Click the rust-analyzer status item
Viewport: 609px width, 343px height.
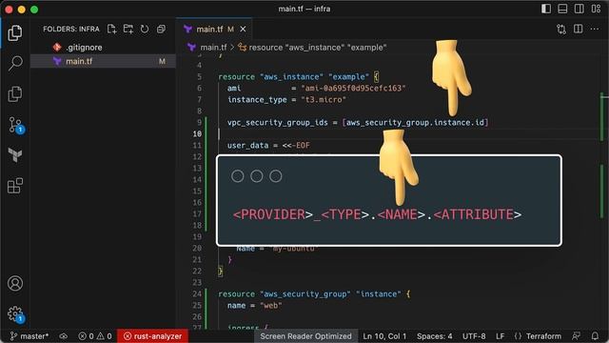pyautogui.click(x=152, y=336)
